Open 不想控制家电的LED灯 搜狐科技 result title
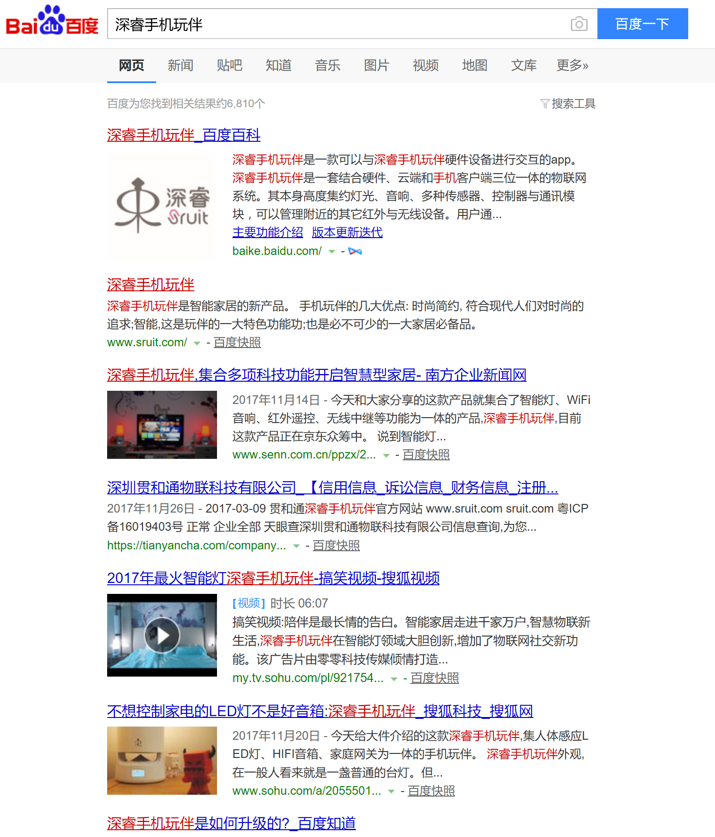This screenshot has height=837, width=715. point(320,711)
